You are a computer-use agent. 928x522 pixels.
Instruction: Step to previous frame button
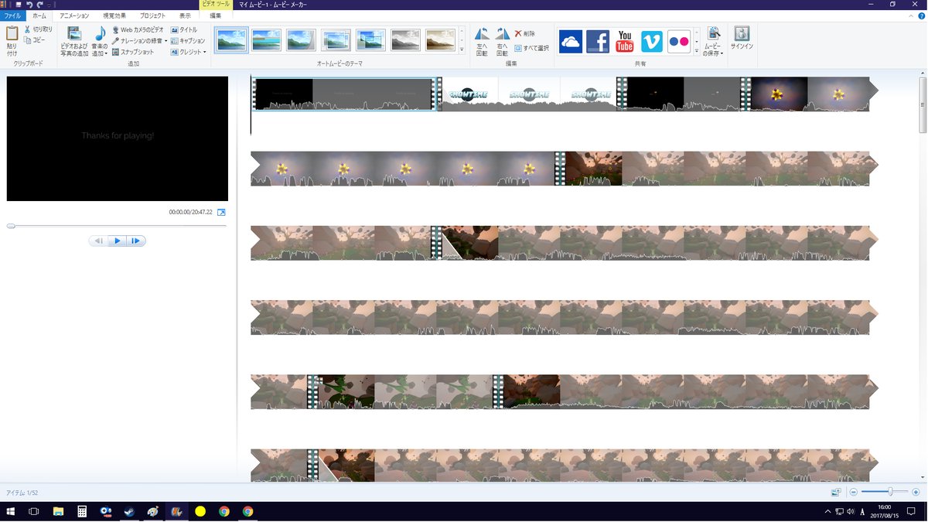[98, 241]
